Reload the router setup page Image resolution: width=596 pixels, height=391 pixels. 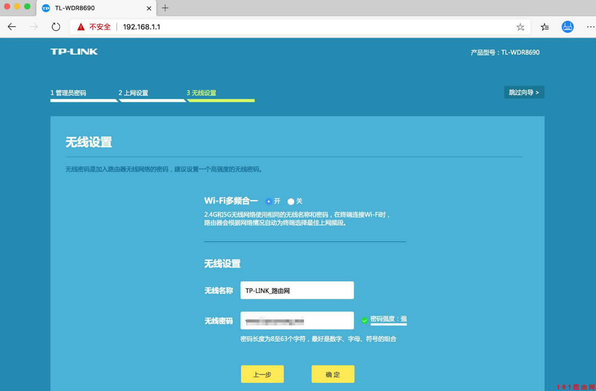coord(56,26)
